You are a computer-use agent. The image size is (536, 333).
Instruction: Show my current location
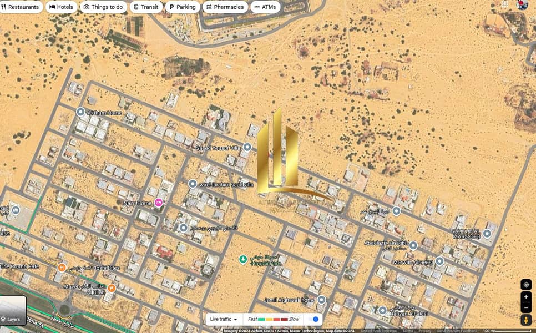(x=526, y=285)
